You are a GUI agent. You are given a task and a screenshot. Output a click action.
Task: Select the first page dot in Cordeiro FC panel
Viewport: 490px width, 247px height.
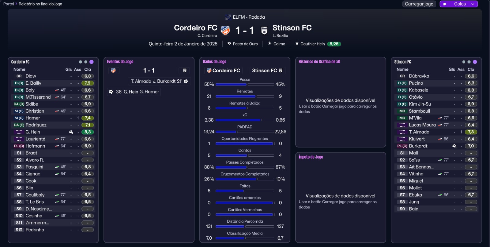81,62
